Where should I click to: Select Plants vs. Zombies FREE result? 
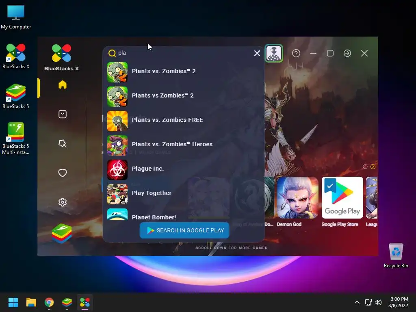click(x=184, y=121)
